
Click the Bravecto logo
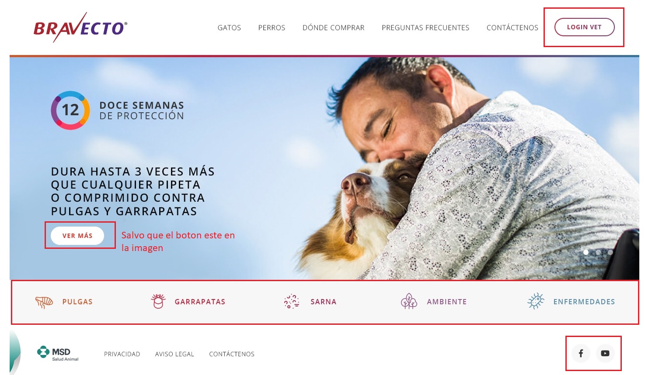pyautogui.click(x=80, y=27)
